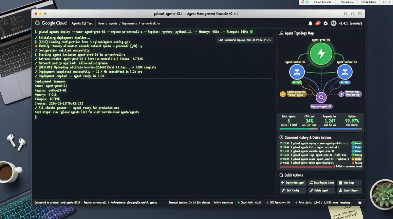Screen dimensions: 393x219
Task: Select the agent-worker-02 node
Action: tap(297, 72)
